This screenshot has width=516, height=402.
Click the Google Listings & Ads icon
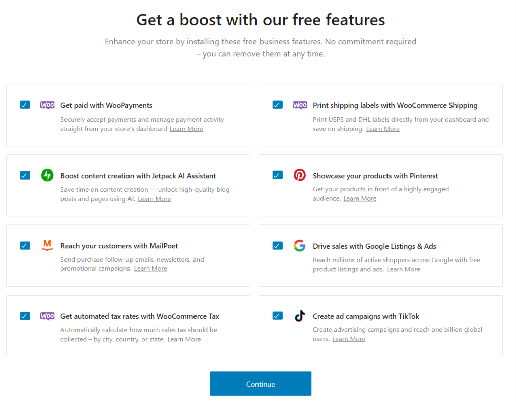(x=299, y=246)
